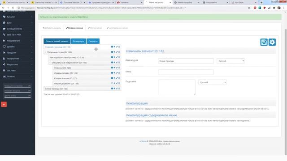Open the gear settings icon button
This screenshot has width=287, height=161.
272,42
